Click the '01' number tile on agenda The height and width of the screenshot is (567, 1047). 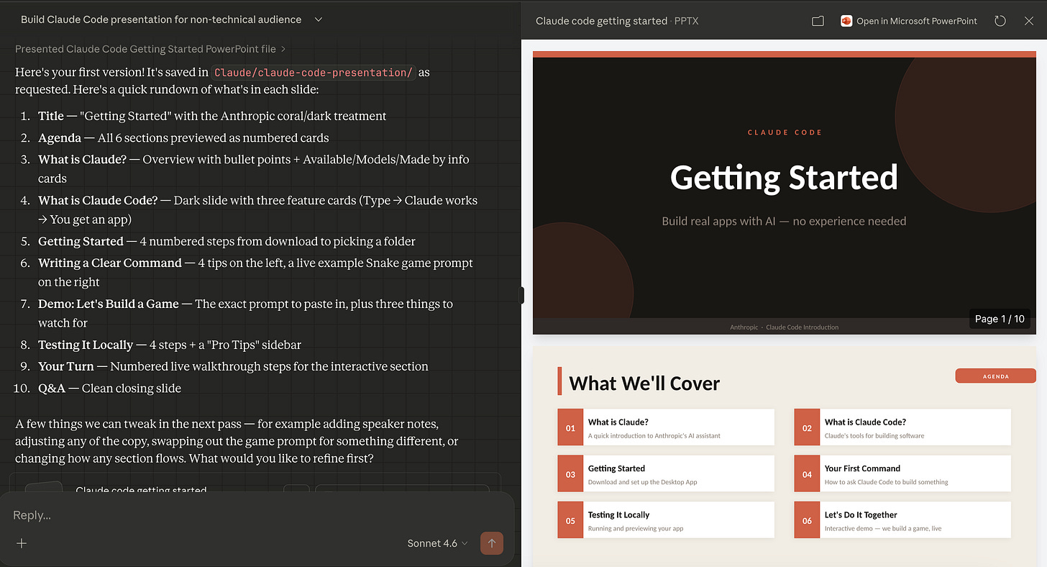coord(570,427)
